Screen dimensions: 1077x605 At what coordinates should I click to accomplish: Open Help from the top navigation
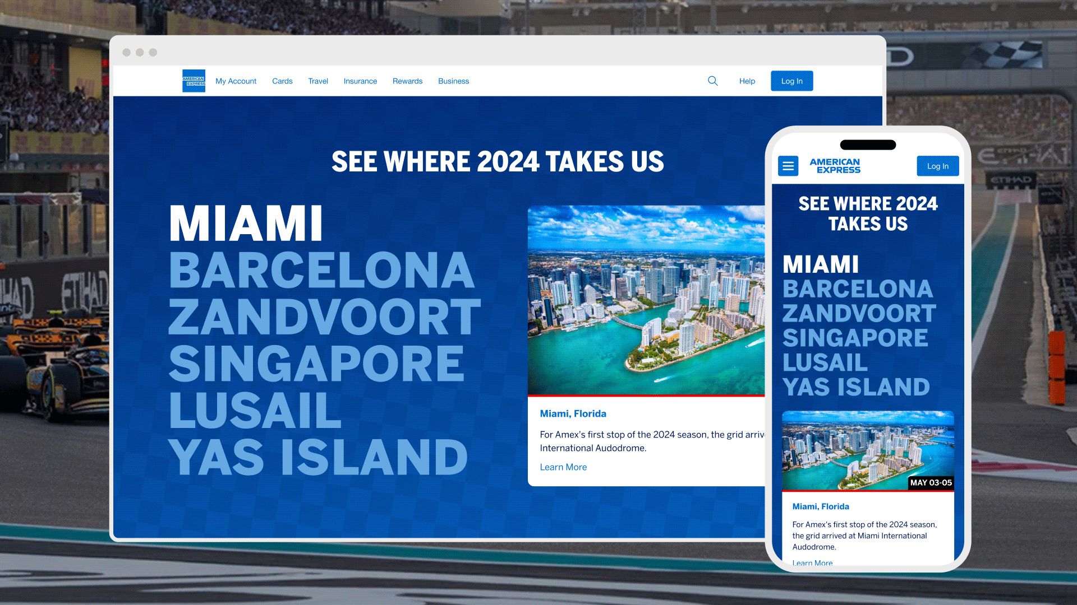tap(747, 81)
